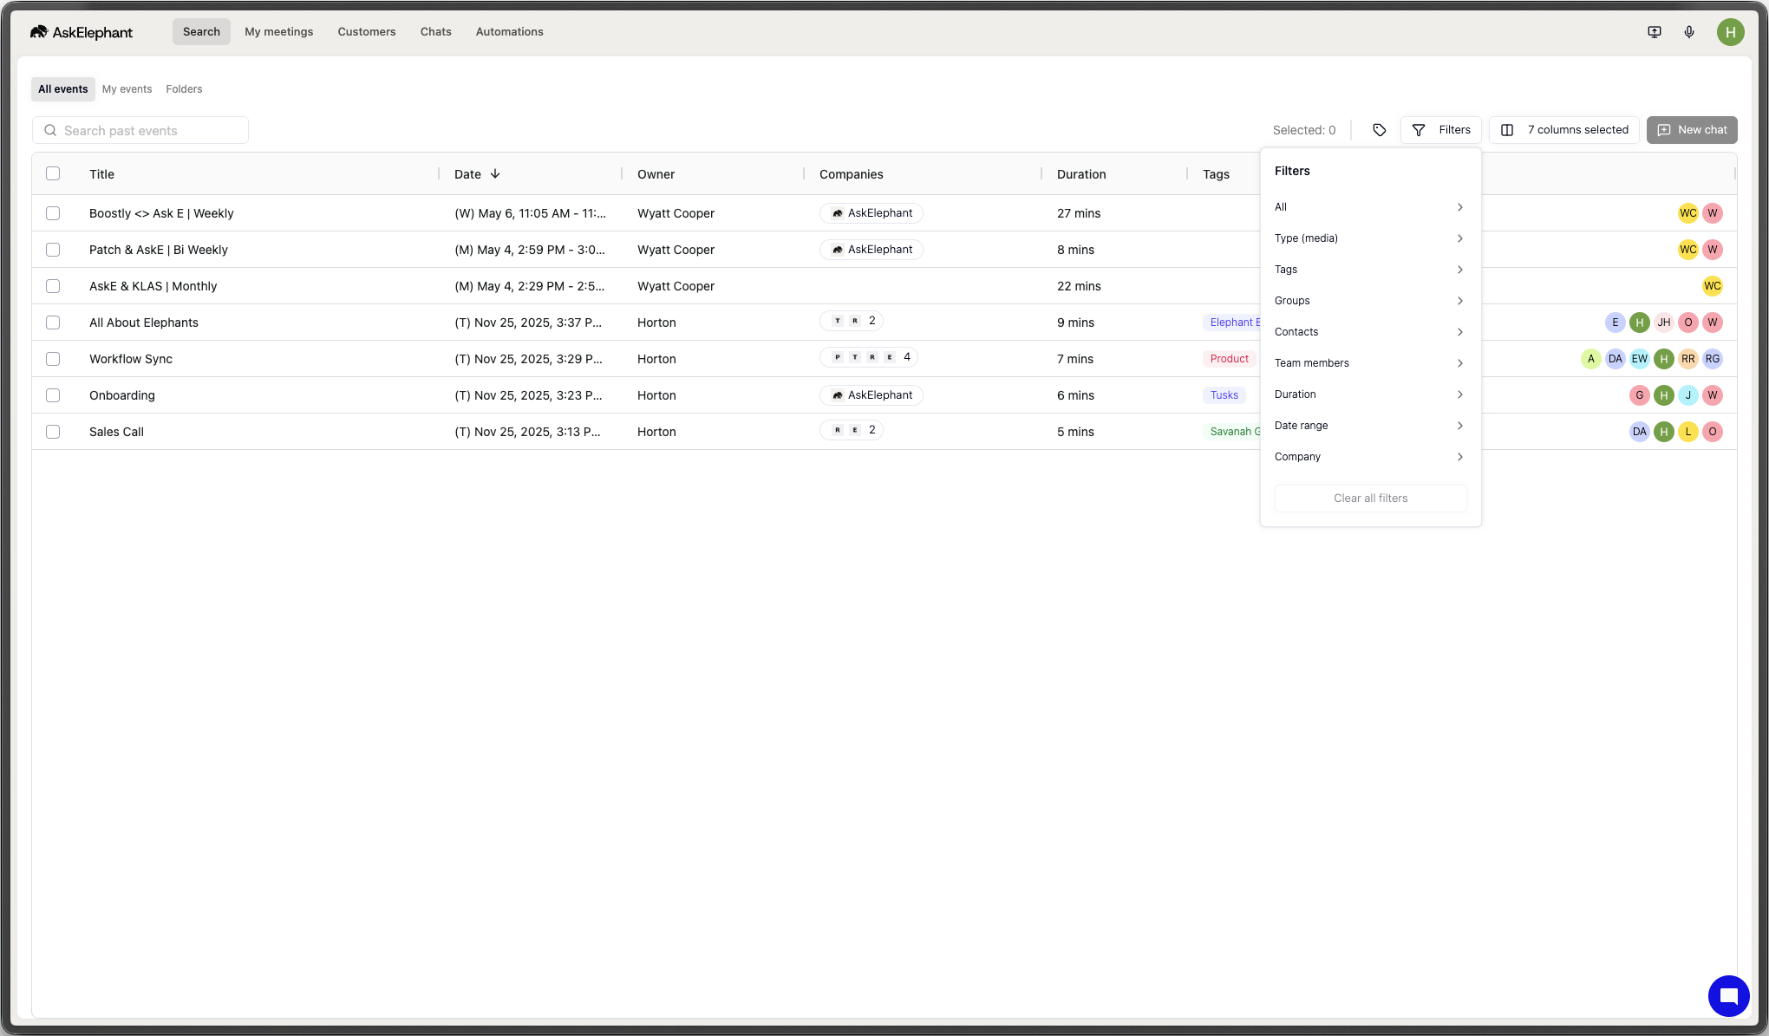Click the microphone icon in header

point(1689,32)
